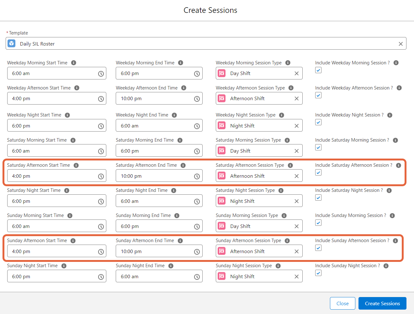The height and width of the screenshot is (314, 414).
Task: Click the Close button
Action: pyautogui.click(x=342, y=303)
